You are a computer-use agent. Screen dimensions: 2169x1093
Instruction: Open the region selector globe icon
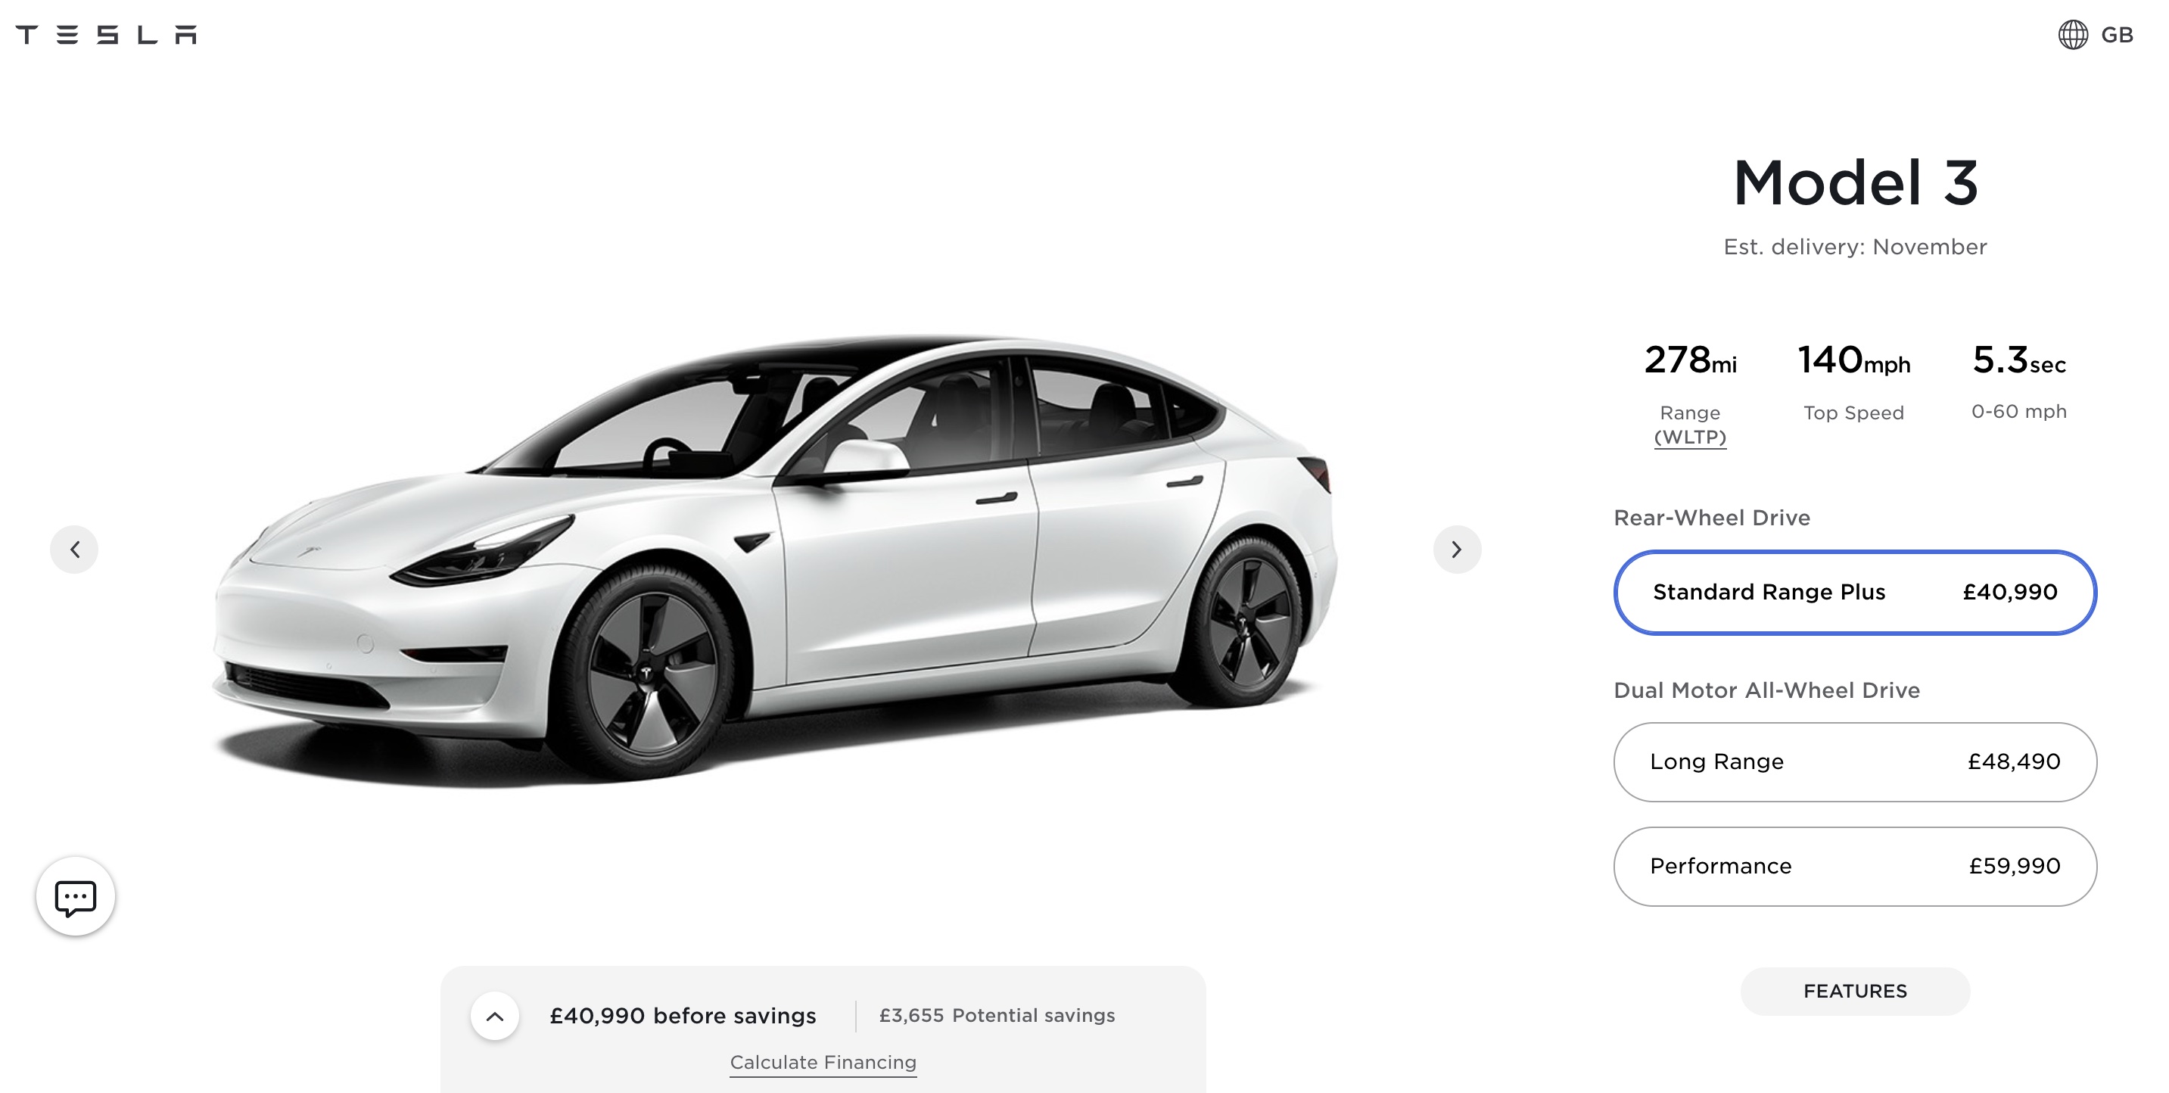pyautogui.click(x=2073, y=35)
